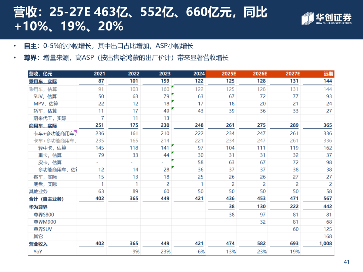Select the 2021 column header
Screen dimensions: 363x272
[x=99, y=74]
